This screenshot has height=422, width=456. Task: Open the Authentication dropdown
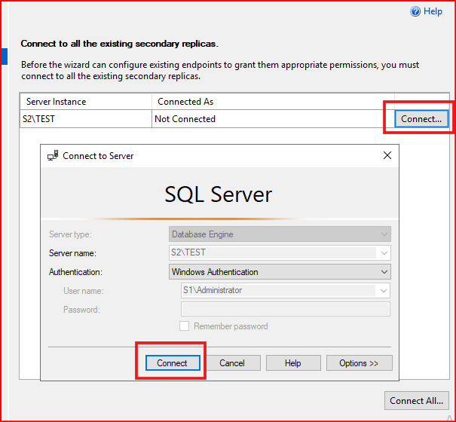[280, 271]
